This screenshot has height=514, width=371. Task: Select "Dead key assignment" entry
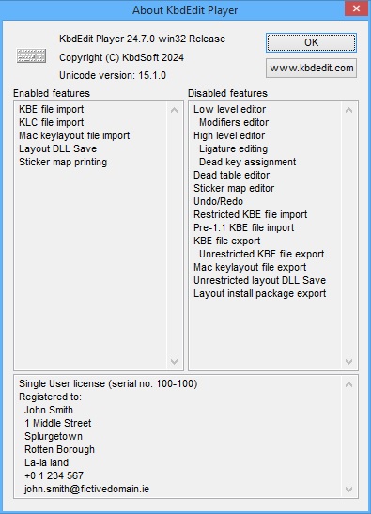click(x=247, y=162)
